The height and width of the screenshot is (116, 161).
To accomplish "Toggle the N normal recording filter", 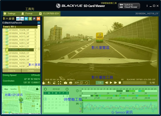I will (26, 19).
